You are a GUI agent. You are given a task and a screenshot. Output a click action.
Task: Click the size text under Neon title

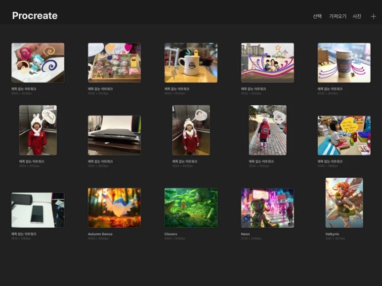251,239
